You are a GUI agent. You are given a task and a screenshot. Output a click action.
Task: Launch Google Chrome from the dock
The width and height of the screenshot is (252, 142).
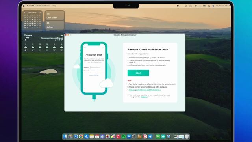tap(81, 136)
